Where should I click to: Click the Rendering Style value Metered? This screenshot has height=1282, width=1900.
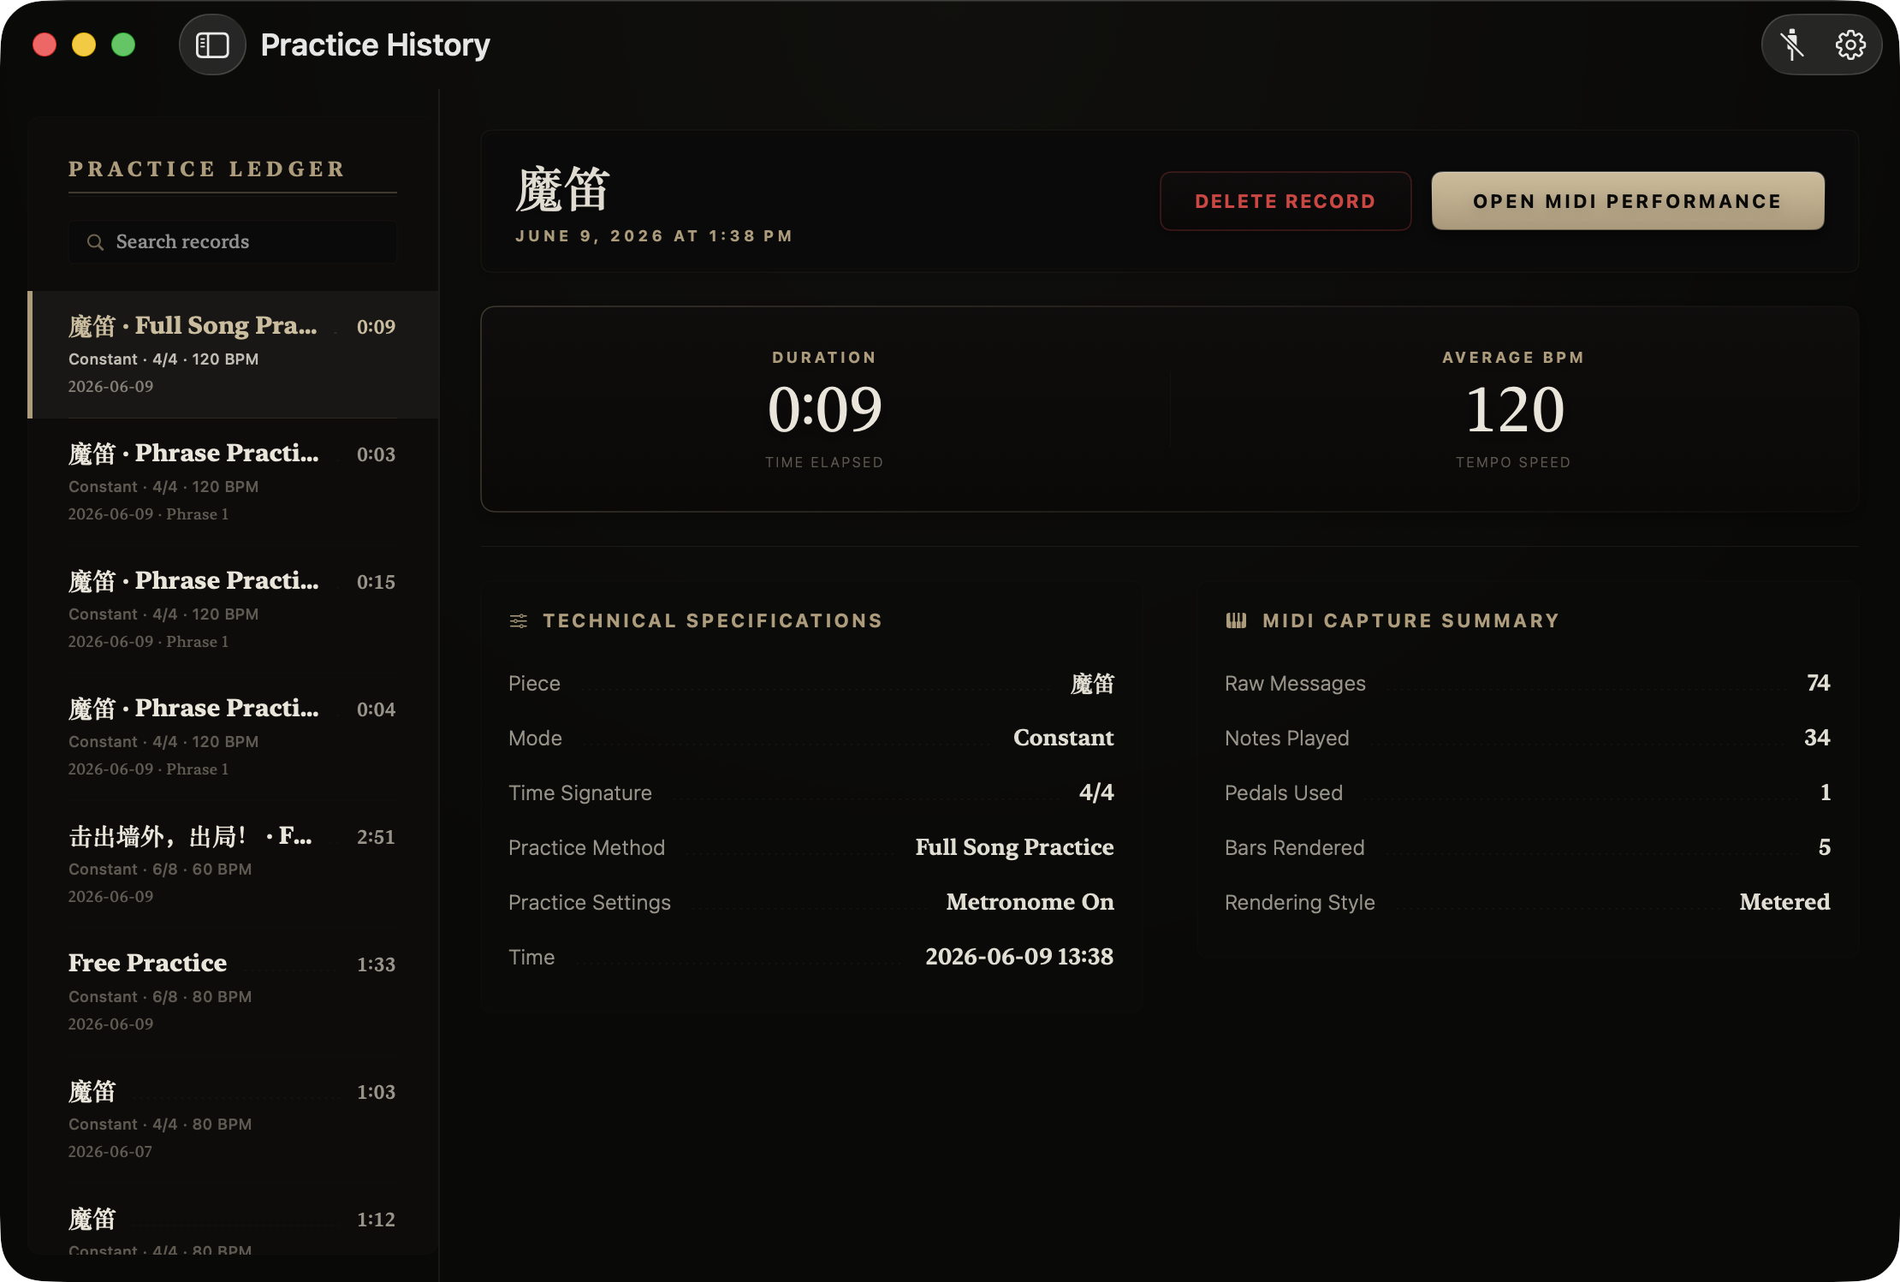1784,902
